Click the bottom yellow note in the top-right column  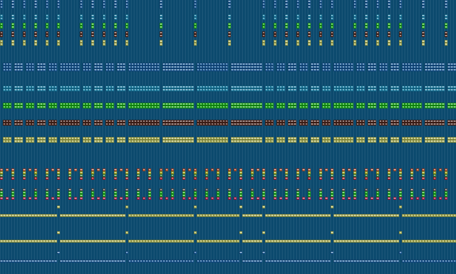[446, 44]
